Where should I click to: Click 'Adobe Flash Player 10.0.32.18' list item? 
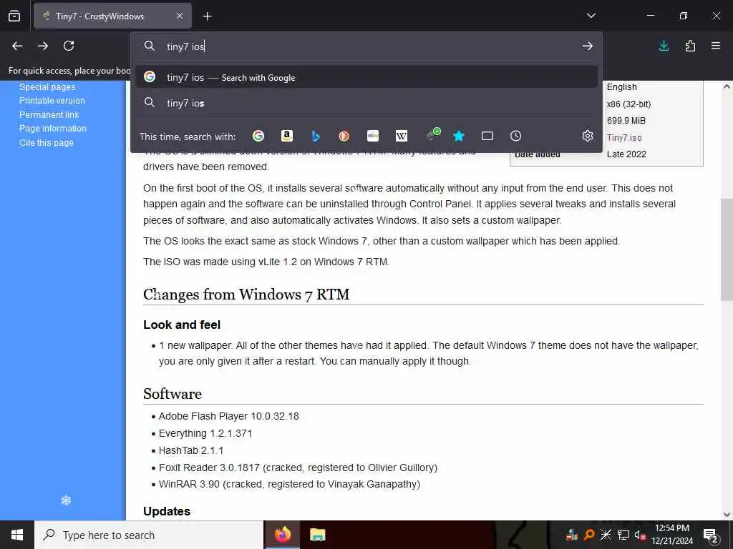pyautogui.click(x=228, y=416)
